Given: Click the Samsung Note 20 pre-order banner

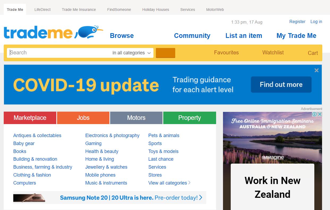Looking at the screenshot, I should pos(110,198).
